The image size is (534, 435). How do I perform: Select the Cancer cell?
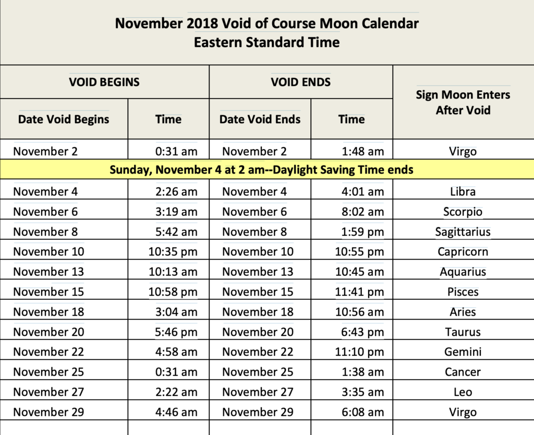(x=463, y=372)
